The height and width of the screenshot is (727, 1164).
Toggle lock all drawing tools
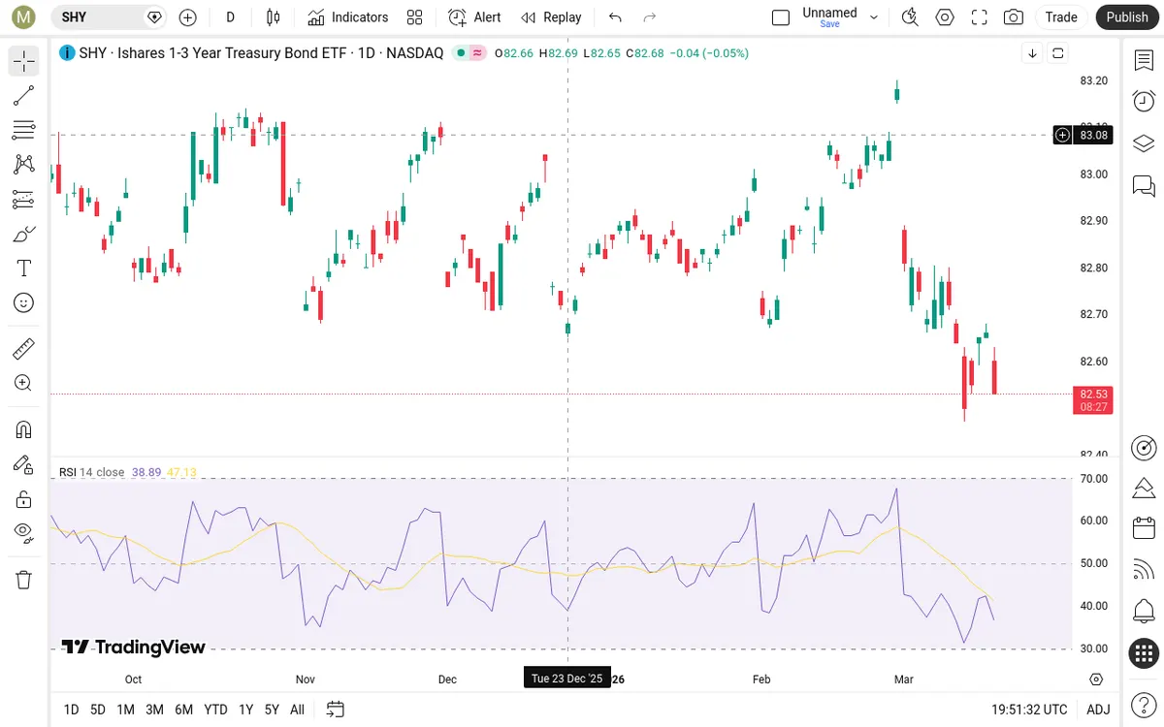(x=24, y=499)
